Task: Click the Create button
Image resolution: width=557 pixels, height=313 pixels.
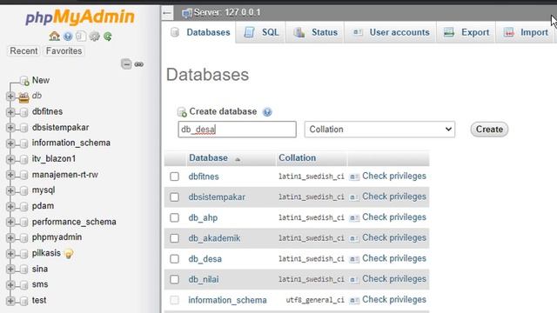Action: [x=489, y=130]
